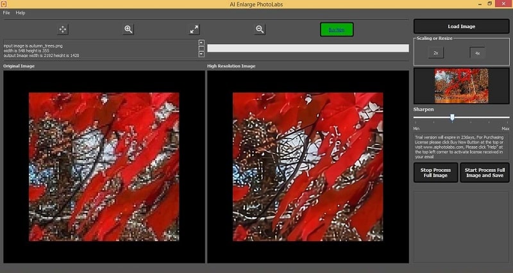Click Stop Process Full Image button
The image size is (513, 273).
click(435, 172)
